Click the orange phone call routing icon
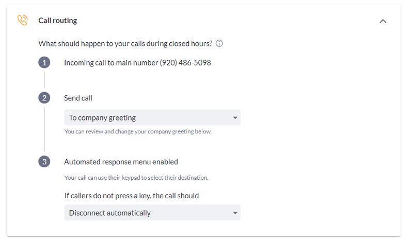This screenshot has height=241, width=413. coord(22,20)
